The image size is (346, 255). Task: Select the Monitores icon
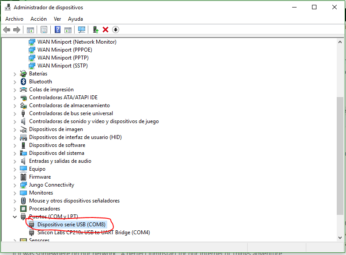(x=23, y=193)
